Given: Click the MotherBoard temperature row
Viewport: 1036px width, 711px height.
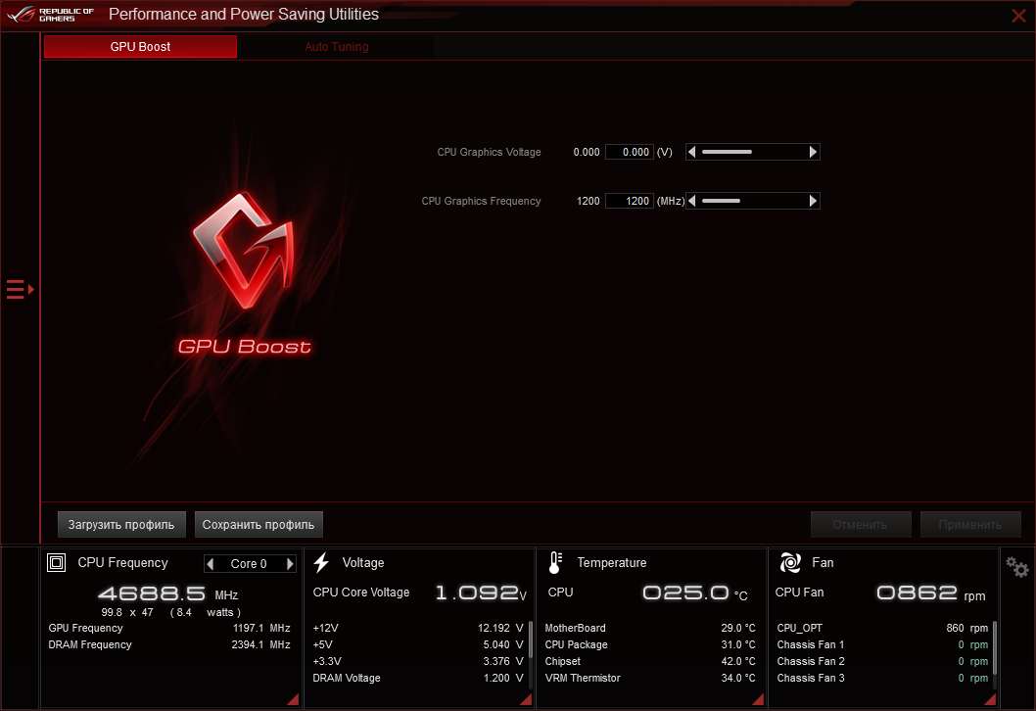Looking at the screenshot, I should pyautogui.click(x=650, y=629).
